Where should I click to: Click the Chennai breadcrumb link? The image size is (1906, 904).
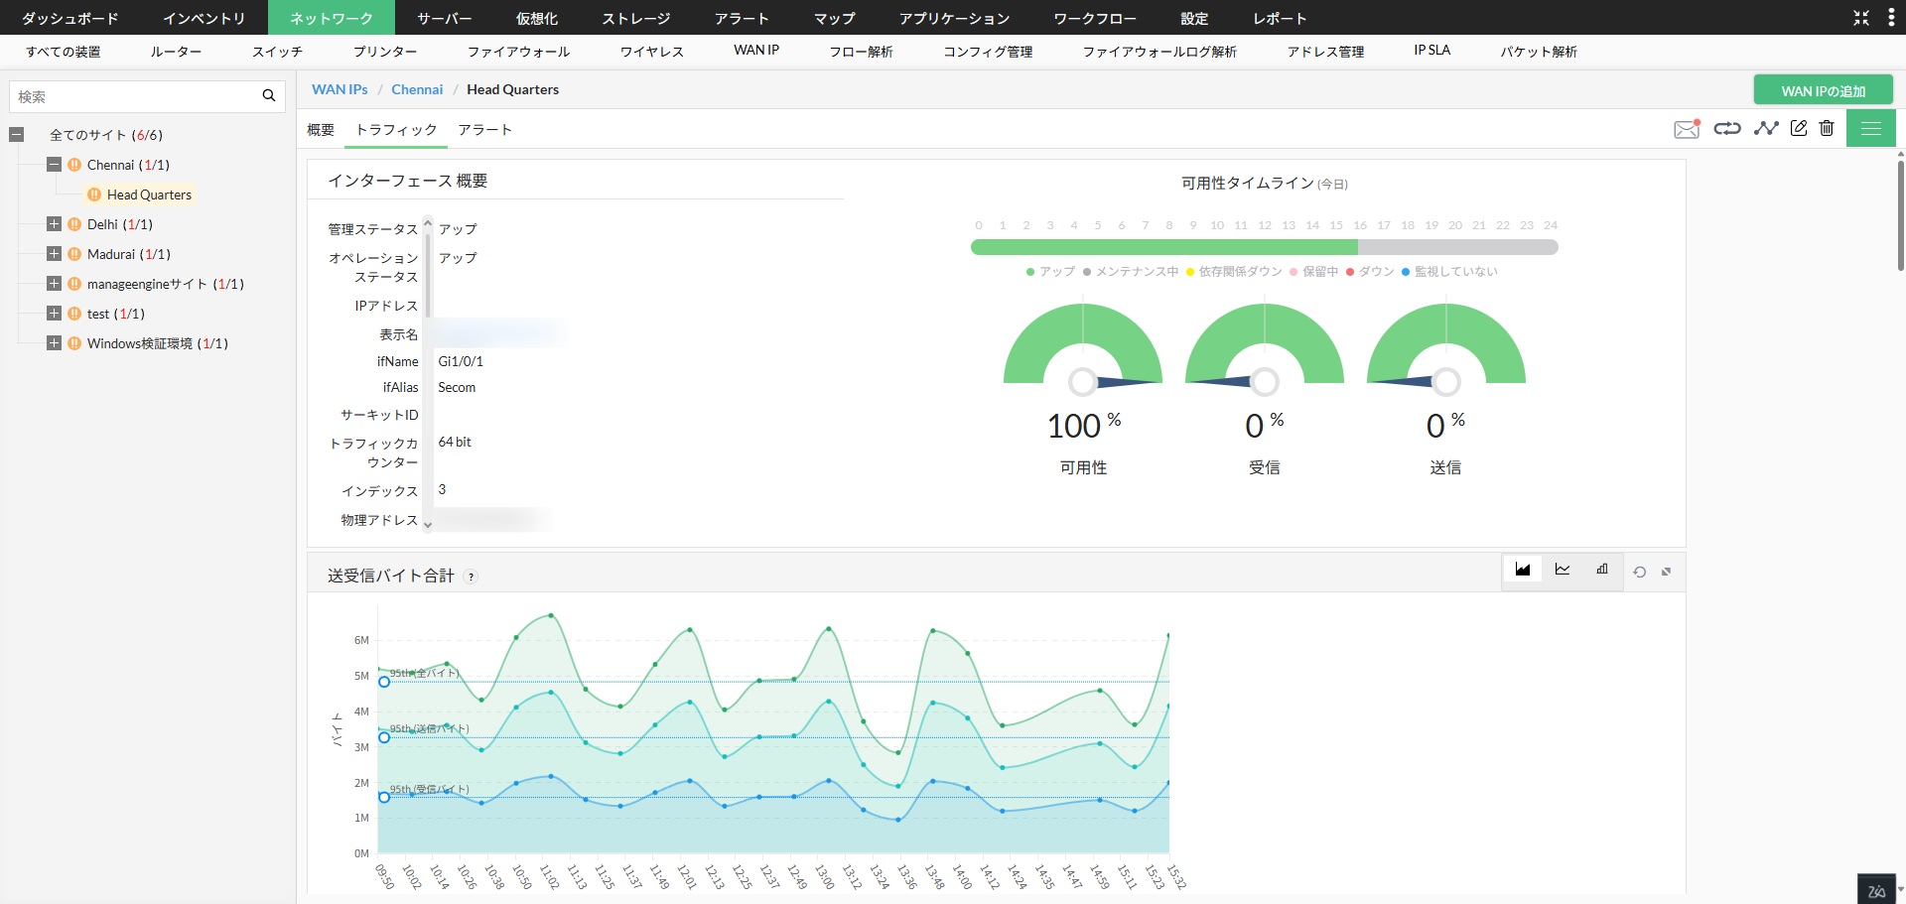[417, 89]
